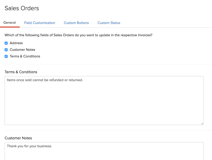Click the Customer Notes section heading
Viewport: 212px width, 160px height.
tap(18, 138)
